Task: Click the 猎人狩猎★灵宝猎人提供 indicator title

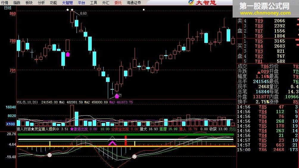Action: click(38, 129)
